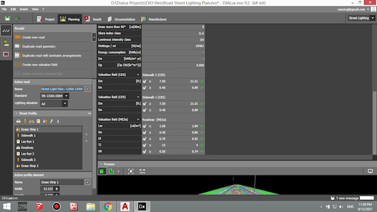This screenshot has width=377, height=212.
Task: Open the Lighting situation A3 dropdown
Action: pos(65,103)
